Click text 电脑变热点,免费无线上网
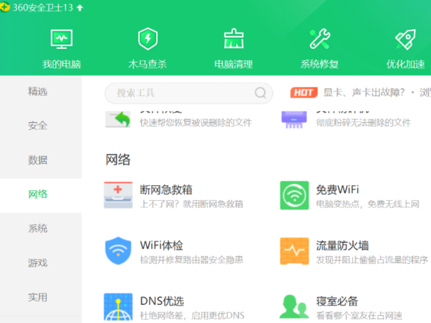The height and width of the screenshot is (323, 431). (368, 204)
